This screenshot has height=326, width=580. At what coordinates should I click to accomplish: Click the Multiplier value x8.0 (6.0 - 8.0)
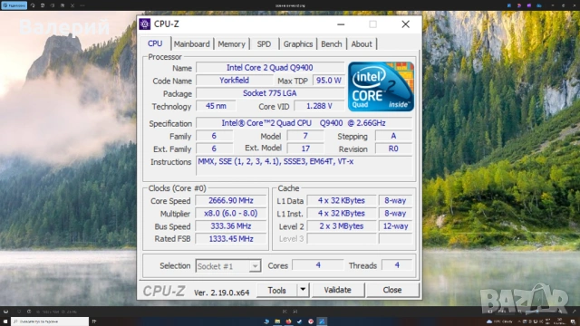(231, 214)
